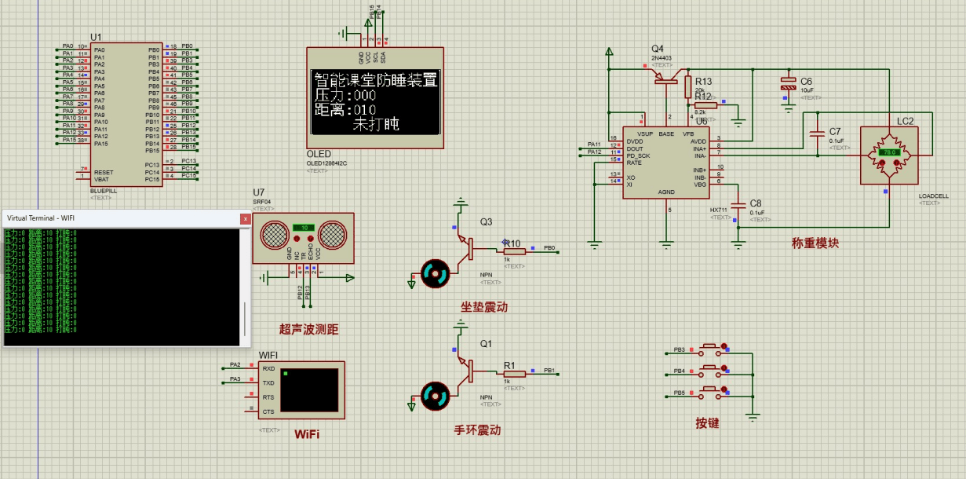
Task: Click the Virtual Terminal vertical scrollbar
Action: pos(246,318)
